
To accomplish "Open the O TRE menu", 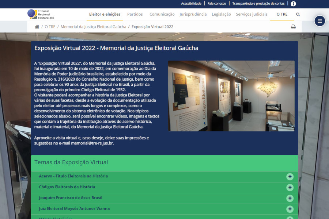I will pyautogui.click(x=282, y=14).
